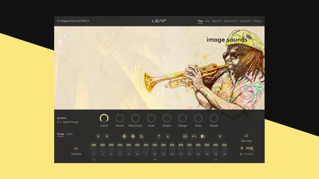Click the loop icon on pad 4
The image size is (319, 179).
(120, 145)
